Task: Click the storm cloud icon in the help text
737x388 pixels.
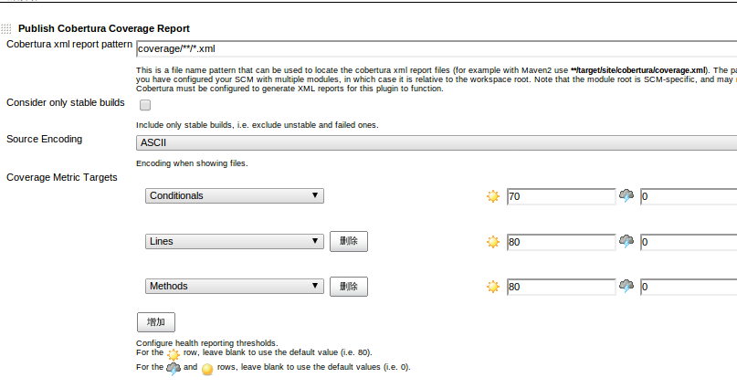Action: [x=173, y=369]
